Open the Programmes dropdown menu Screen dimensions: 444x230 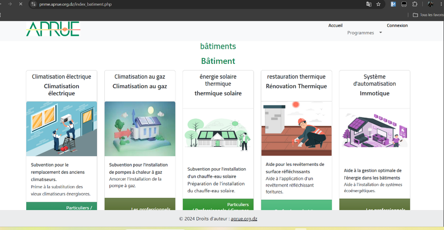(x=365, y=33)
